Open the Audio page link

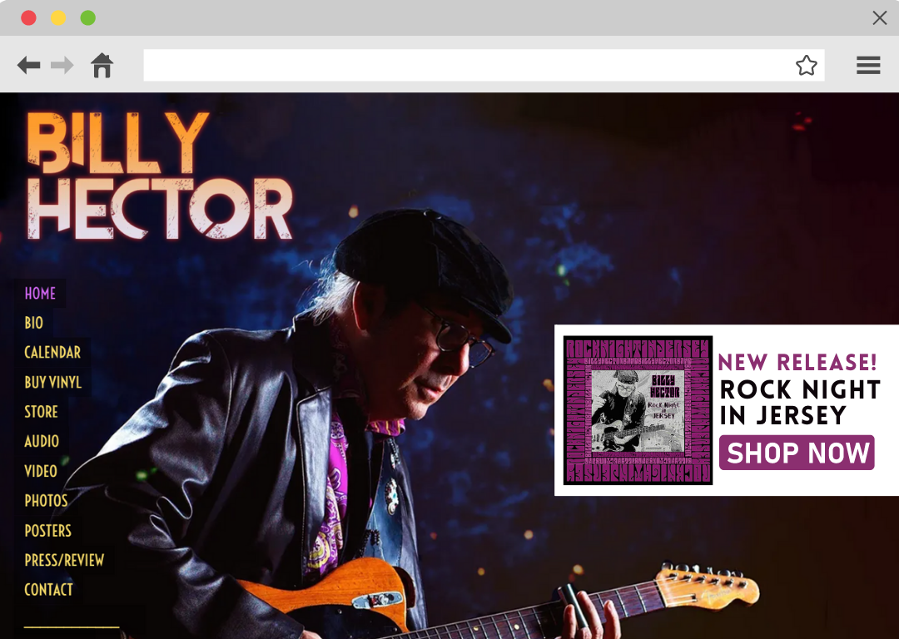click(42, 441)
